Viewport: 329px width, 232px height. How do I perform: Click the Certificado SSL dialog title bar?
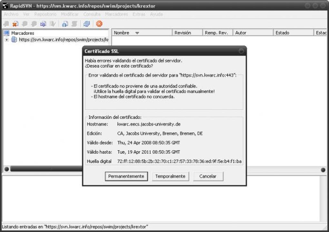pos(164,51)
